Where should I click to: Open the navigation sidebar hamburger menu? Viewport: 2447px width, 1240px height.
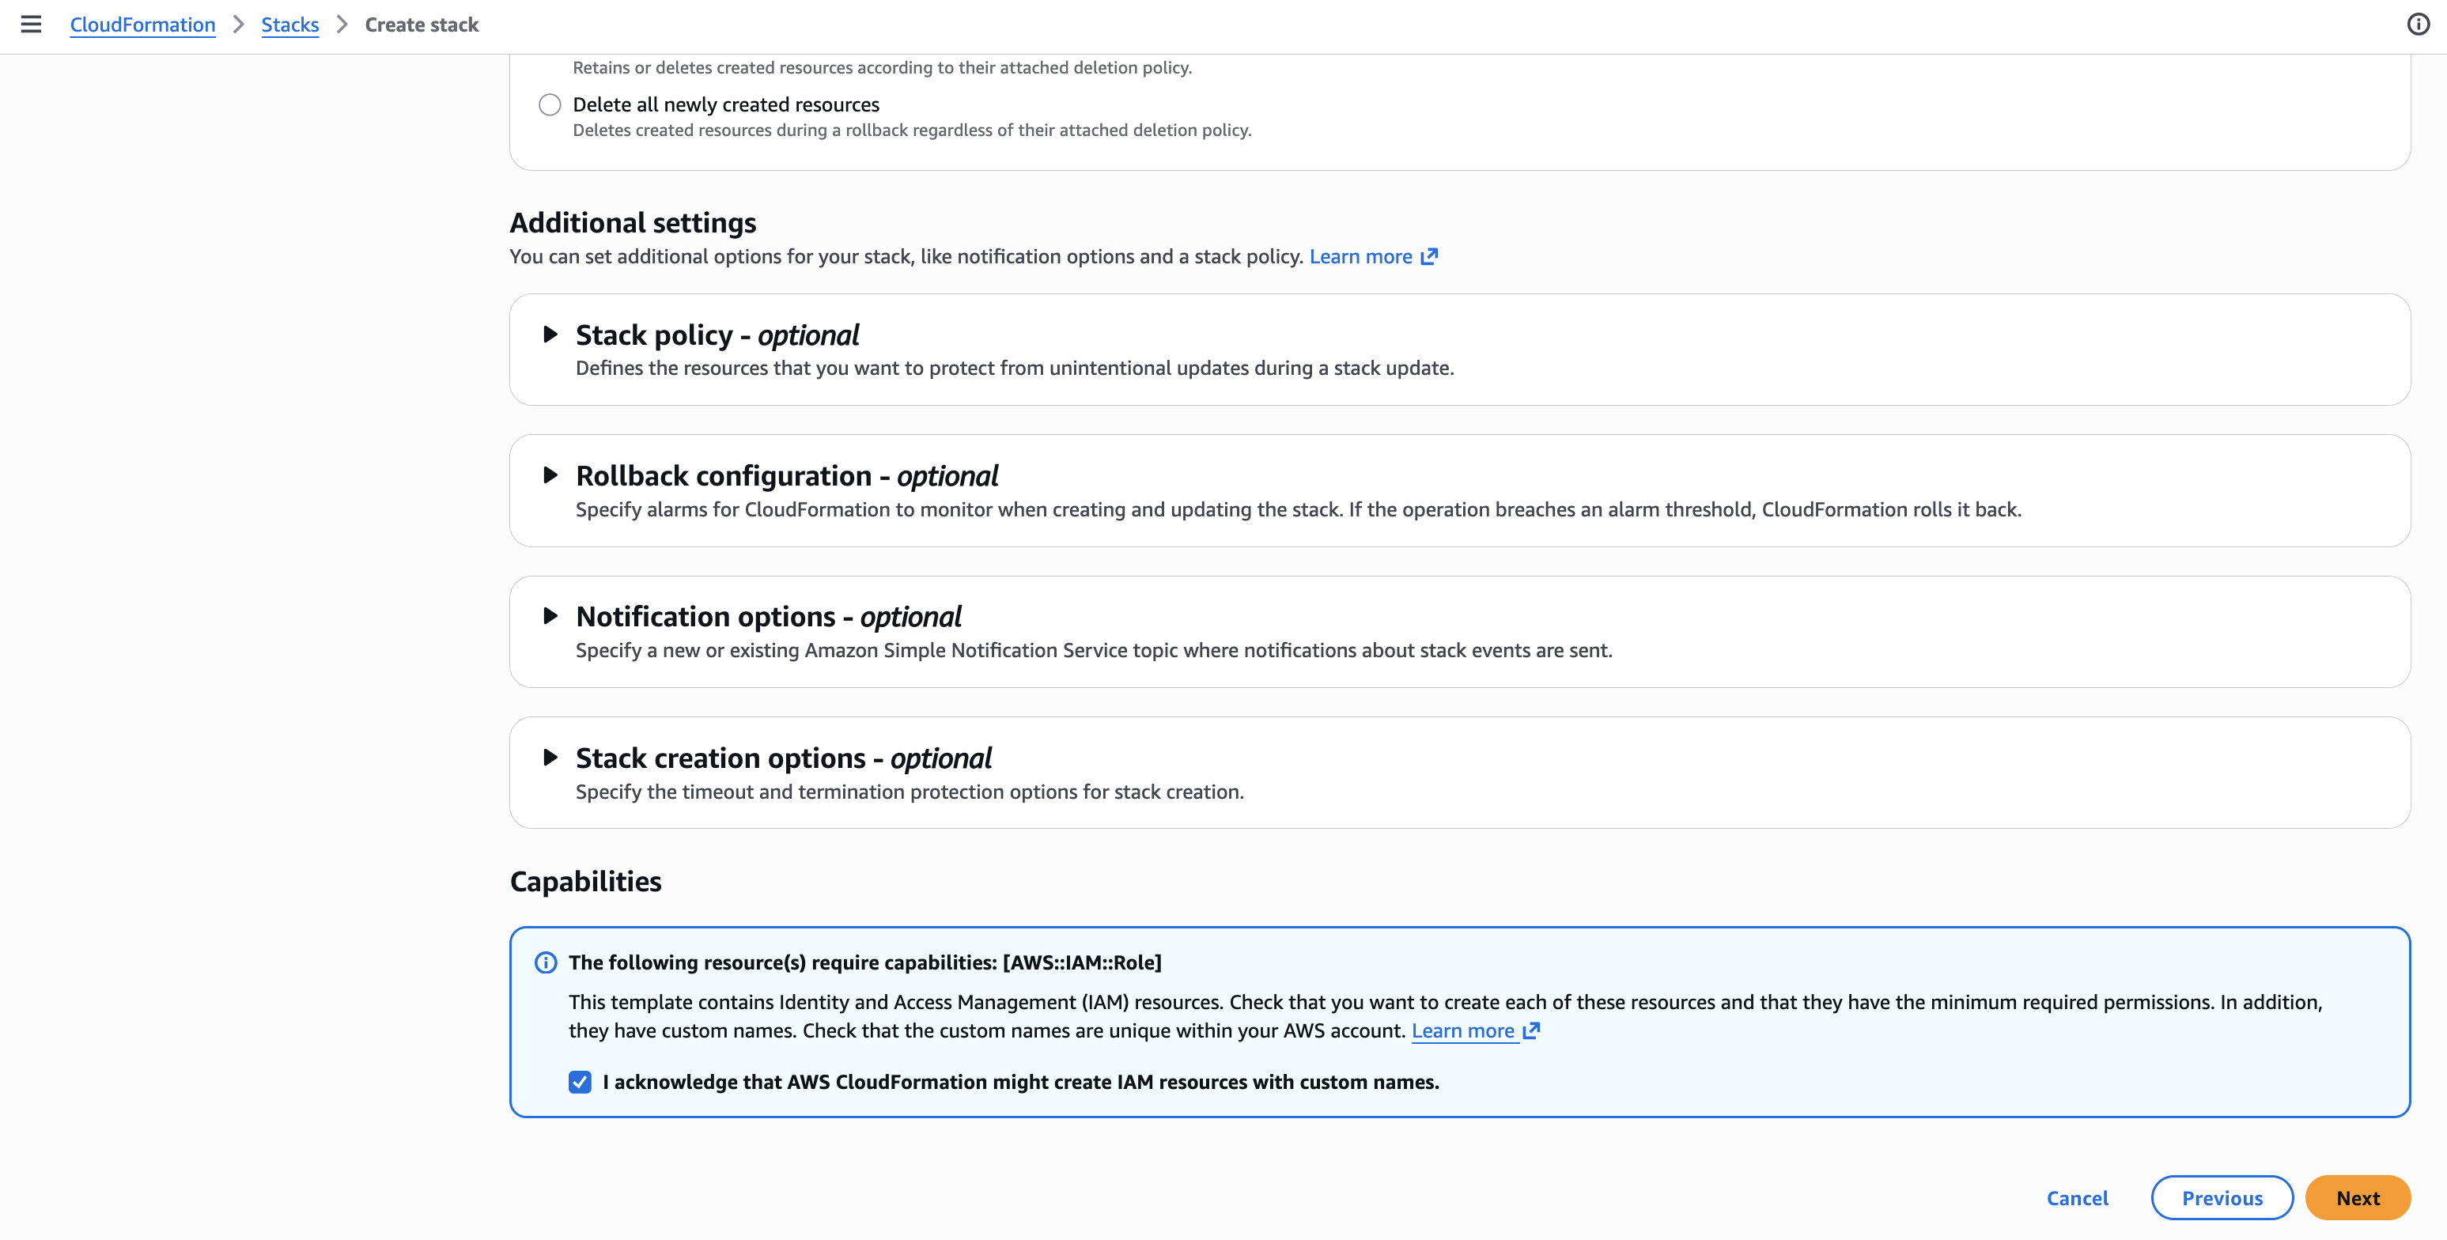coord(32,25)
